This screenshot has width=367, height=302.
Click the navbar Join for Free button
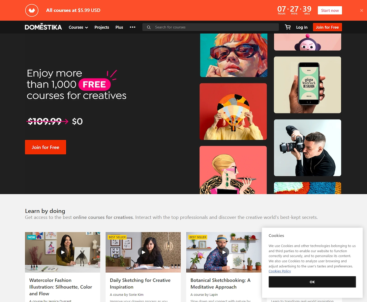pyautogui.click(x=327, y=27)
